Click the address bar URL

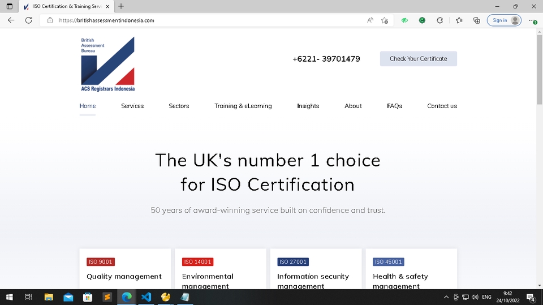(x=106, y=20)
